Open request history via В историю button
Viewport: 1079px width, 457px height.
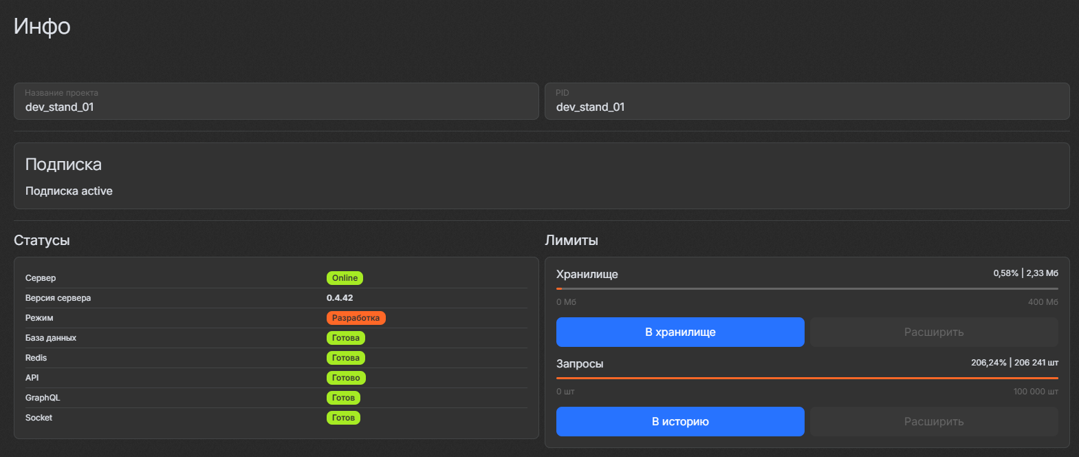point(679,421)
